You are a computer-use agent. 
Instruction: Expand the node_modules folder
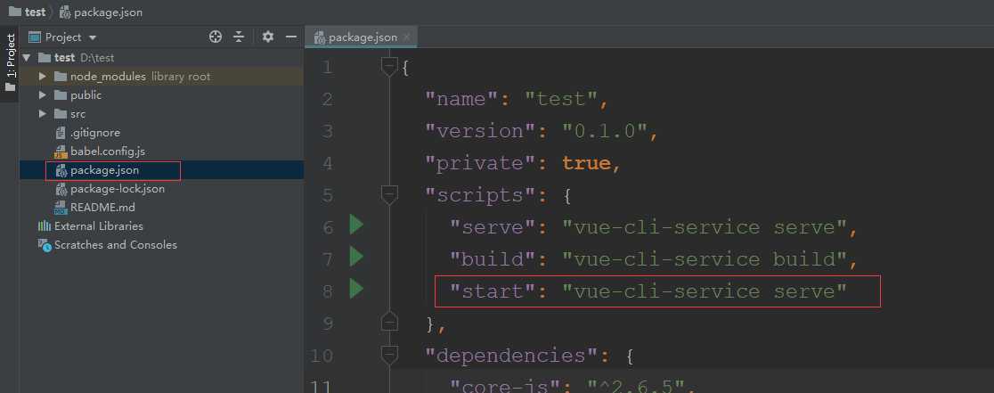(x=43, y=77)
